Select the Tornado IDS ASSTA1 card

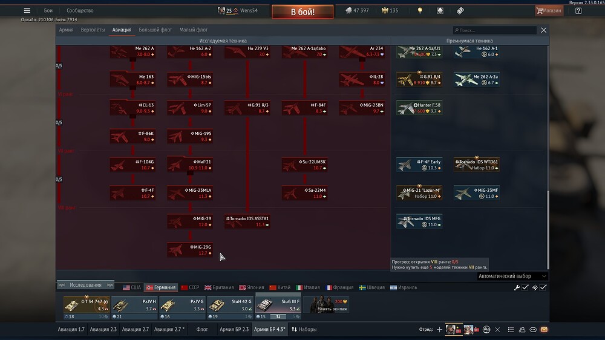tap(247, 221)
